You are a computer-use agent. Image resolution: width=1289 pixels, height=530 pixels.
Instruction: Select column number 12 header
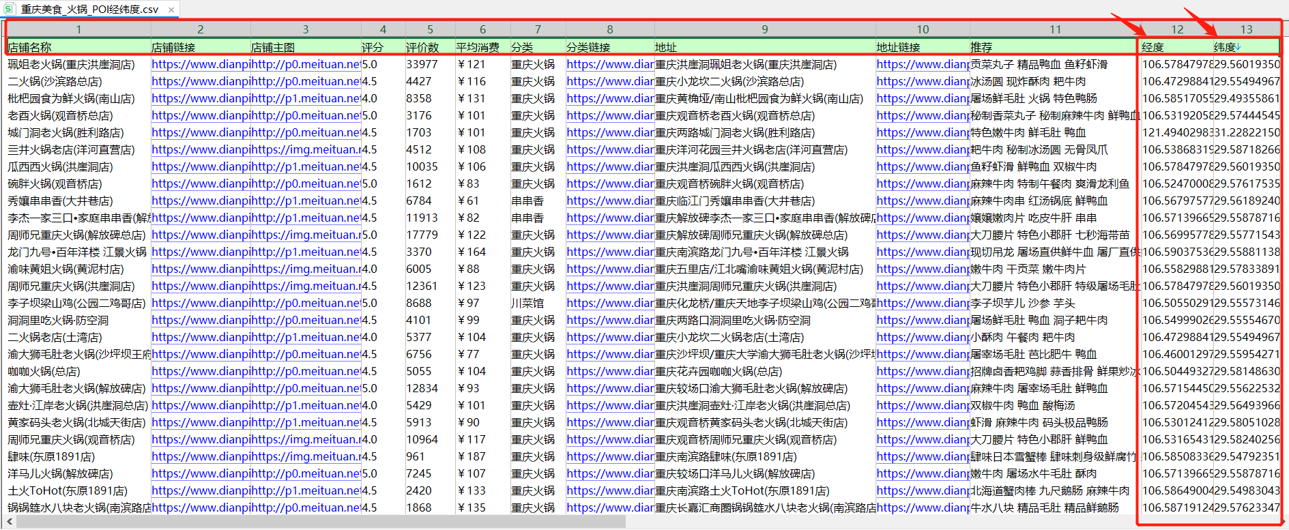click(1177, 29)
